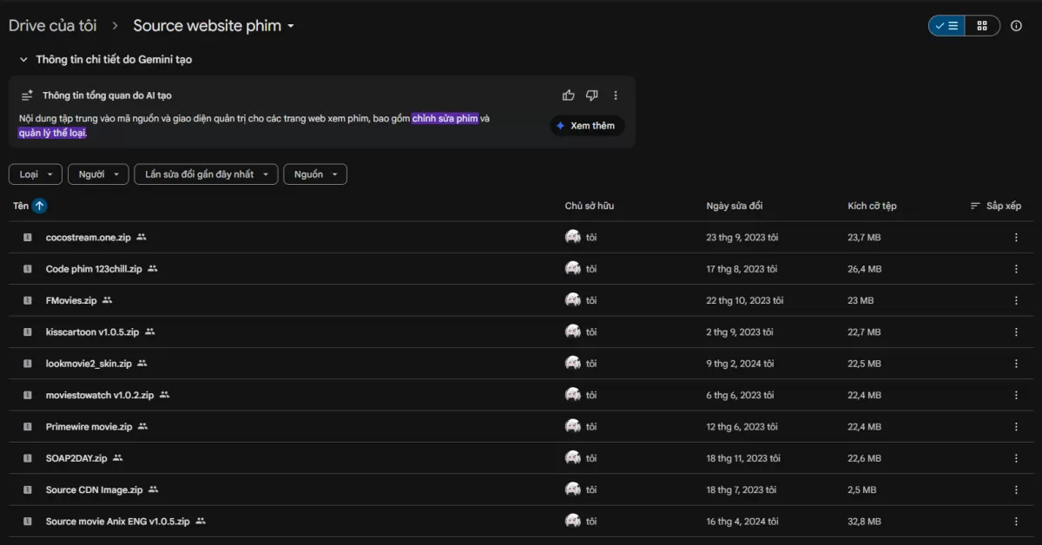Switch to list layout view
The height and width of the screenshot is (545, 1042).
point(947,26)
